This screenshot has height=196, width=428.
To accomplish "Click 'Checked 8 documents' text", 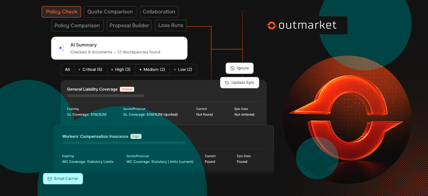I will tap(91, 52).
